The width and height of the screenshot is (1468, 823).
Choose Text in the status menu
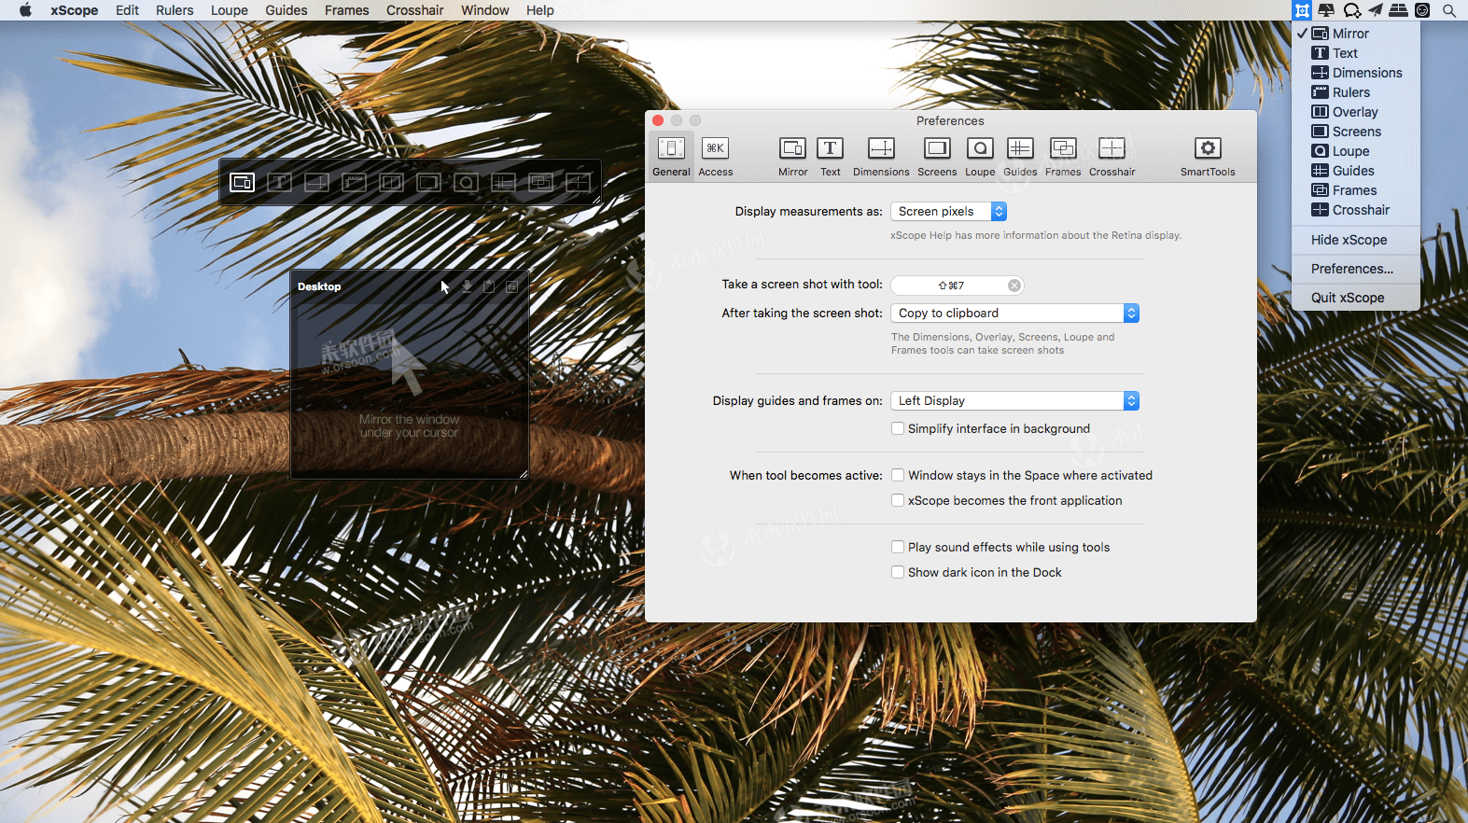1356,53
